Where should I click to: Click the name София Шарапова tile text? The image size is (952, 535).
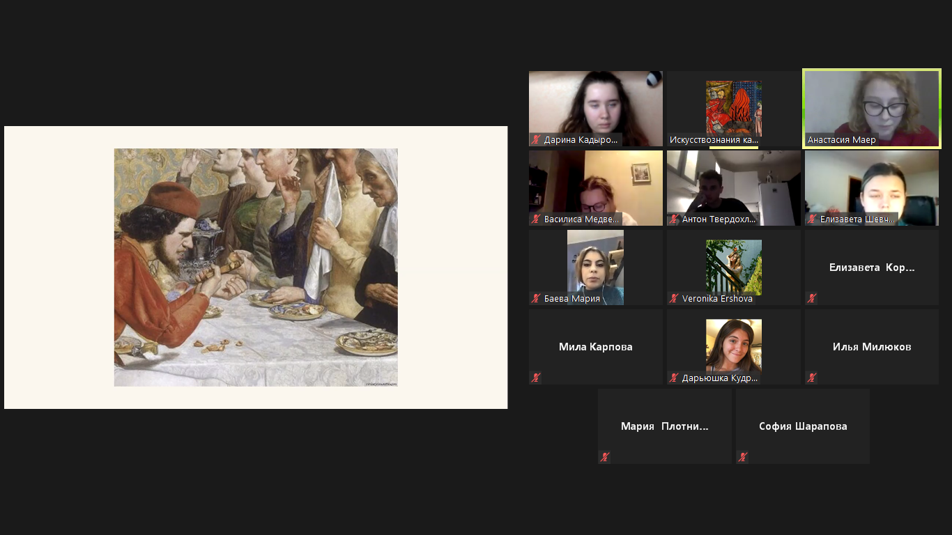point(803,426)
